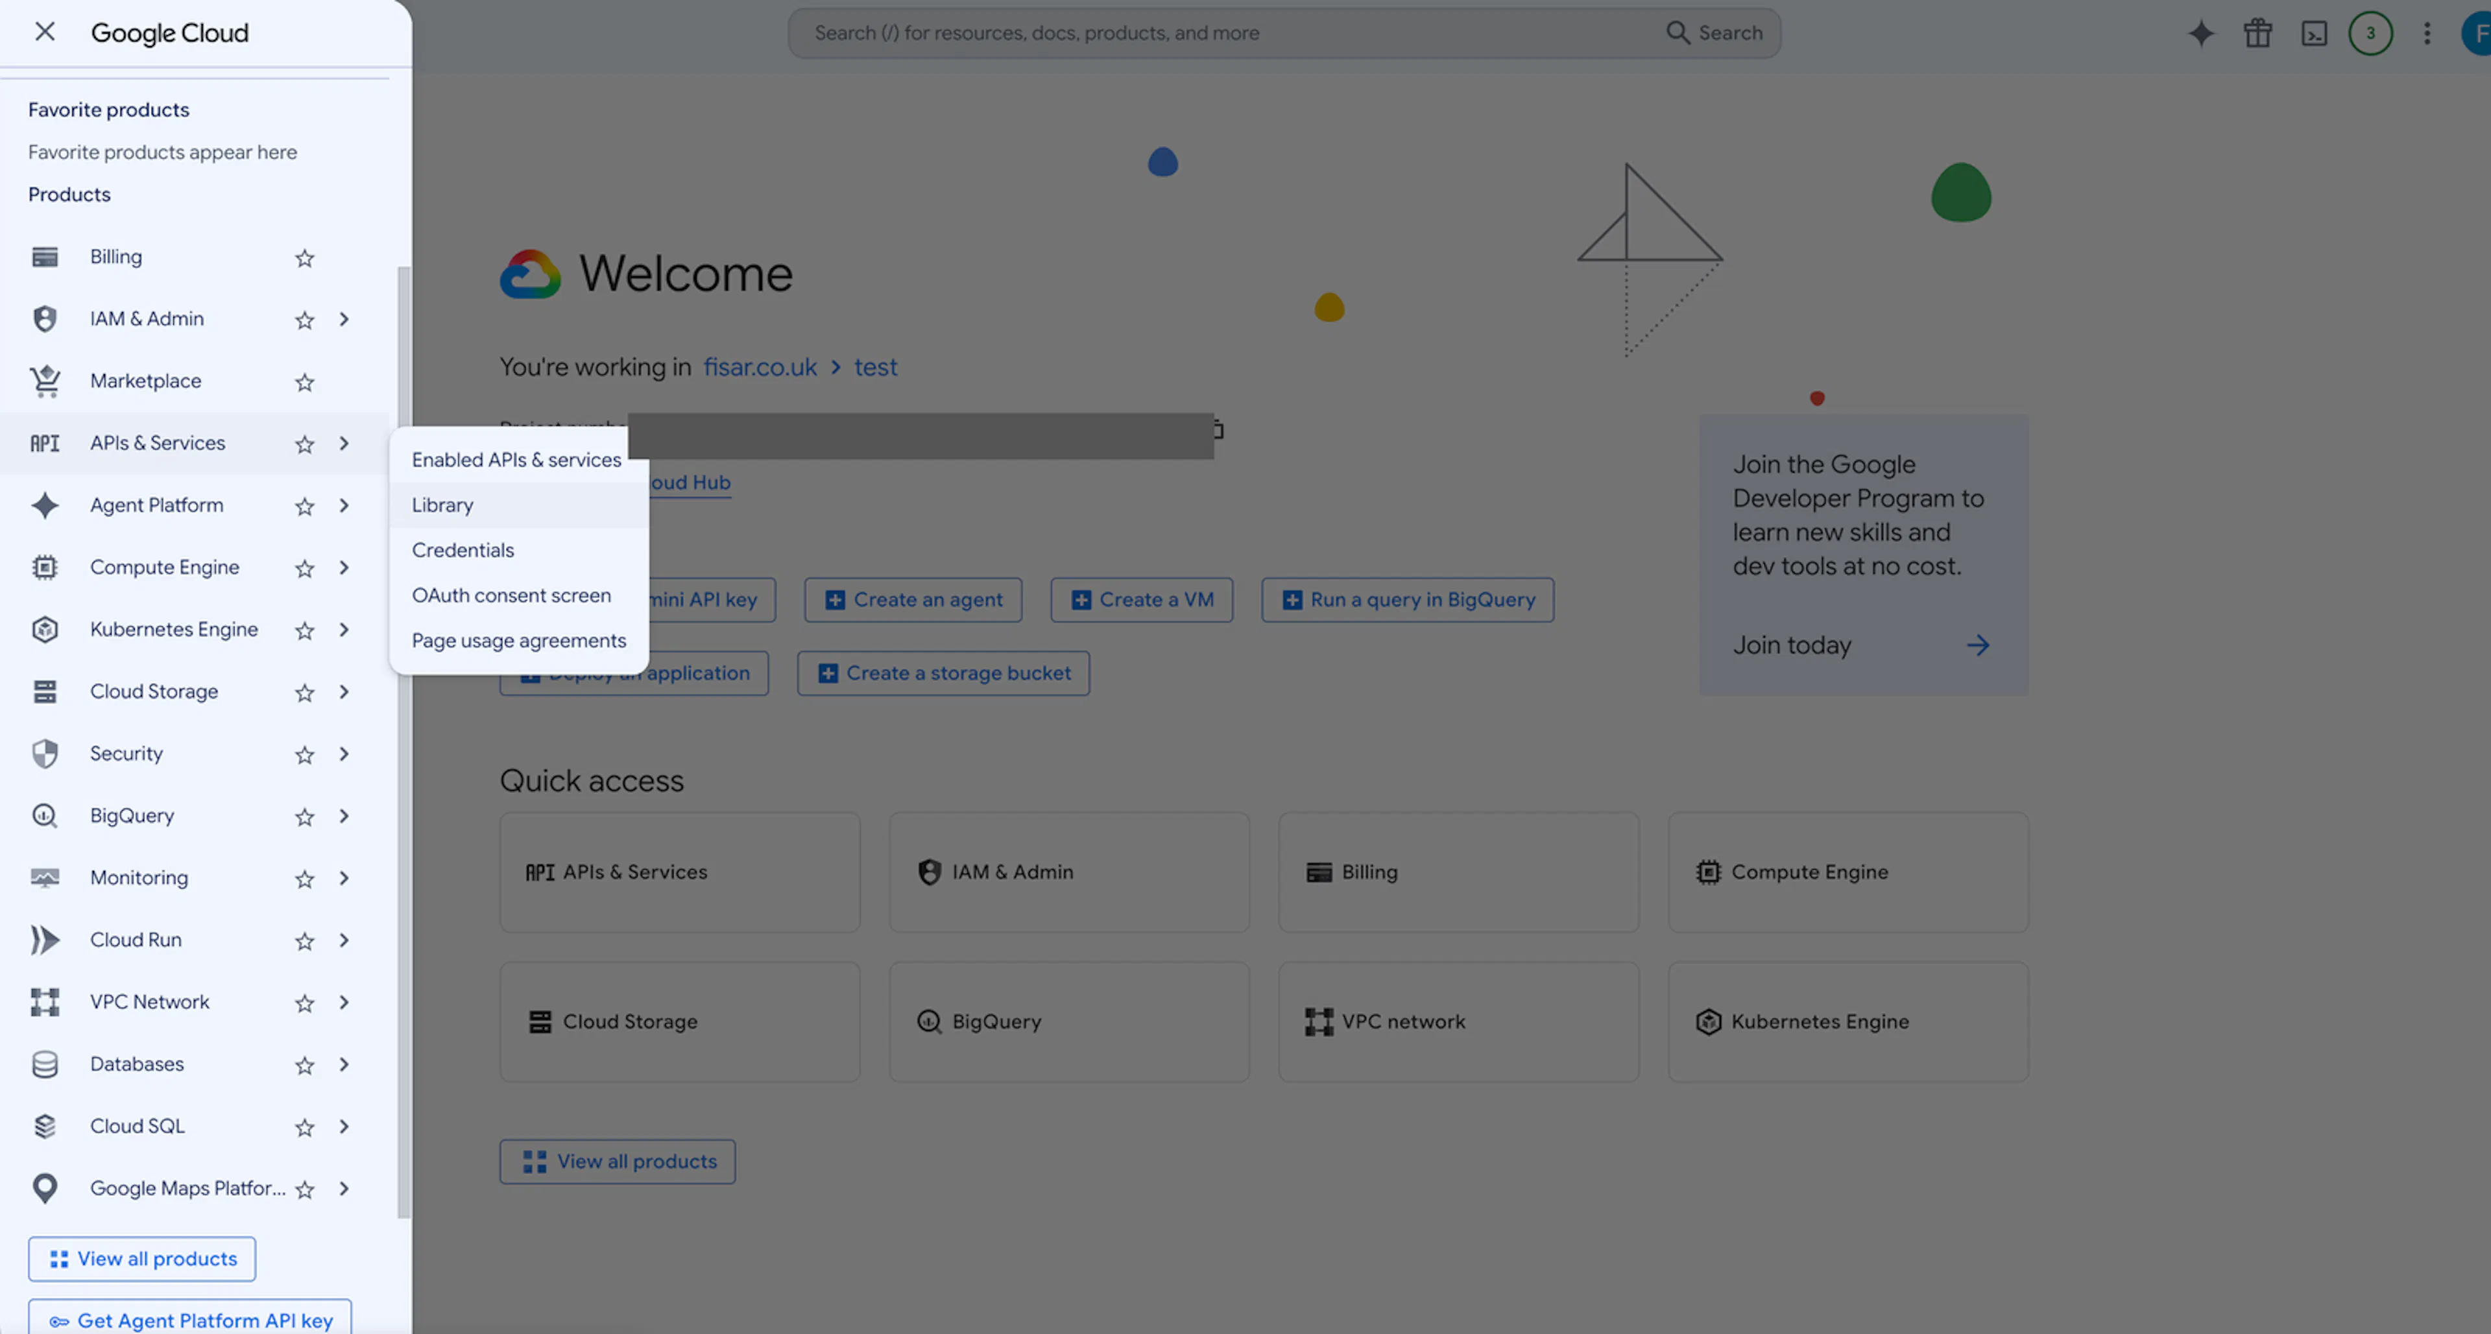Click the Security shield icon in the sidebar
This screenshot has height=1334, width=2491.
(x=45, y=753)
